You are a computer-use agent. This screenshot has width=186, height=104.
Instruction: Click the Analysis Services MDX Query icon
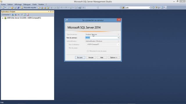pos(42,8)
